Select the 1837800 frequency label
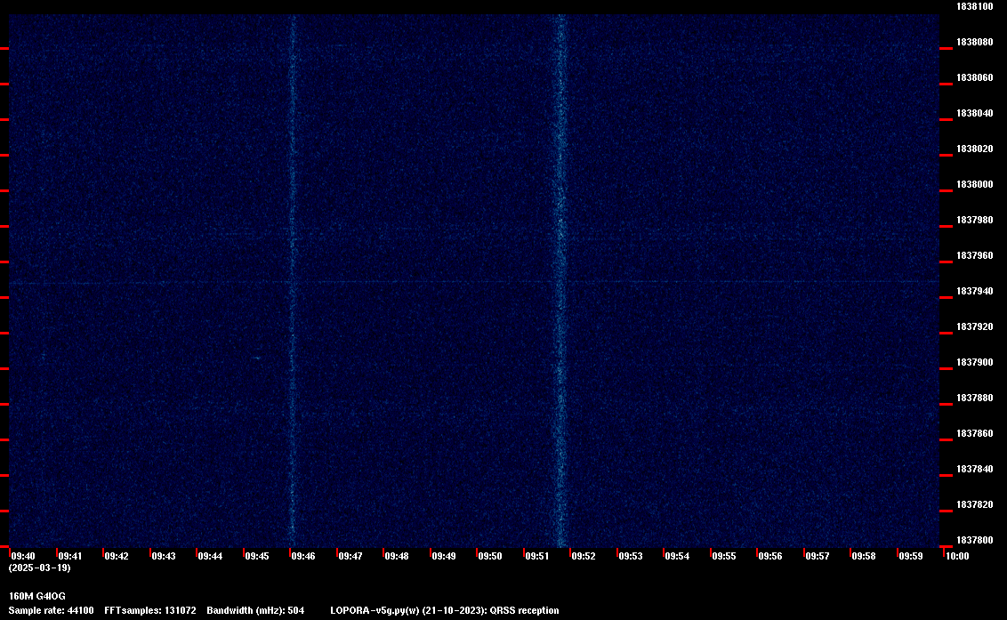The image size is (1007, 620). click(x=974, y=540)
